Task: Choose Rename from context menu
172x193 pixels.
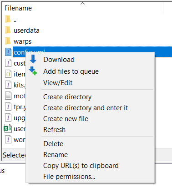Action: (x=56, y=155)
